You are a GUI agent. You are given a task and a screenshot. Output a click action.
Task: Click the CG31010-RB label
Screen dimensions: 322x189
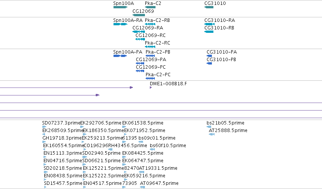pos(219,28)
